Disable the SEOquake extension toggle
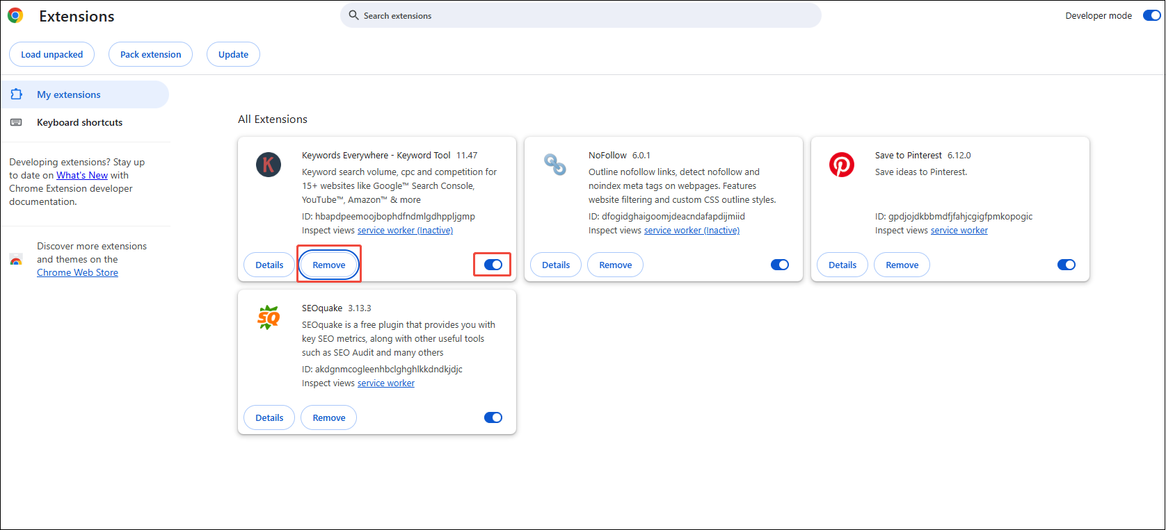The width and height of the screenshot is (1166, 530). click(x=493, y=417)
